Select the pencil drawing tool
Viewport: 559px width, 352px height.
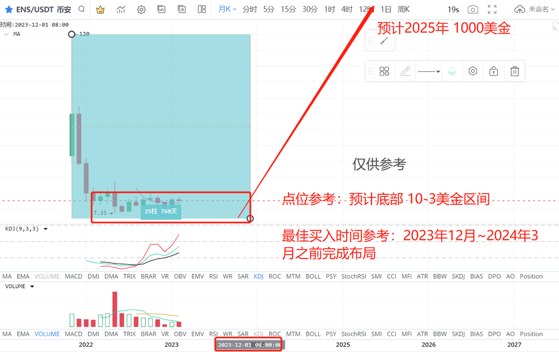(x=405, y=71)
